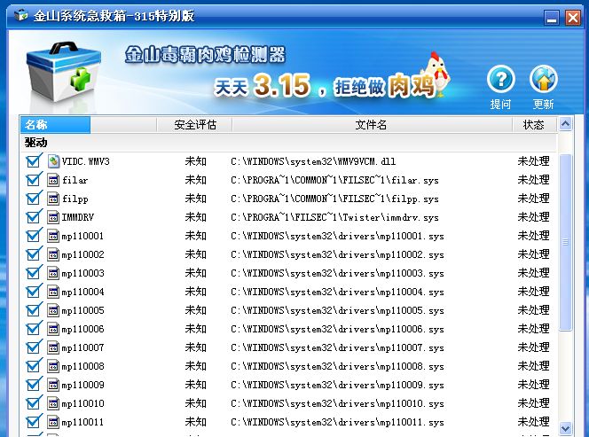The width and height of the screenshot is (589, 437).
Task: Sort by the 文件名 column header
Action: [372, 125]
